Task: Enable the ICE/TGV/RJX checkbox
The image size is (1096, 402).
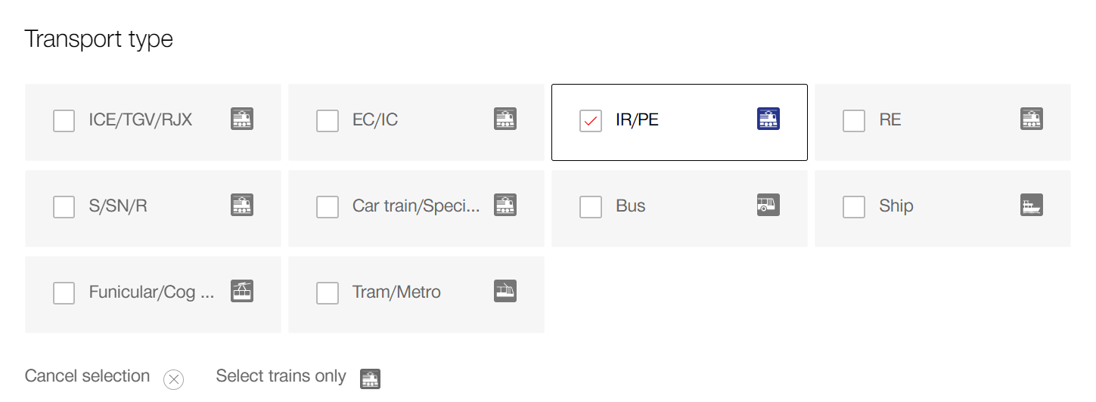Action: click(64, 121)
